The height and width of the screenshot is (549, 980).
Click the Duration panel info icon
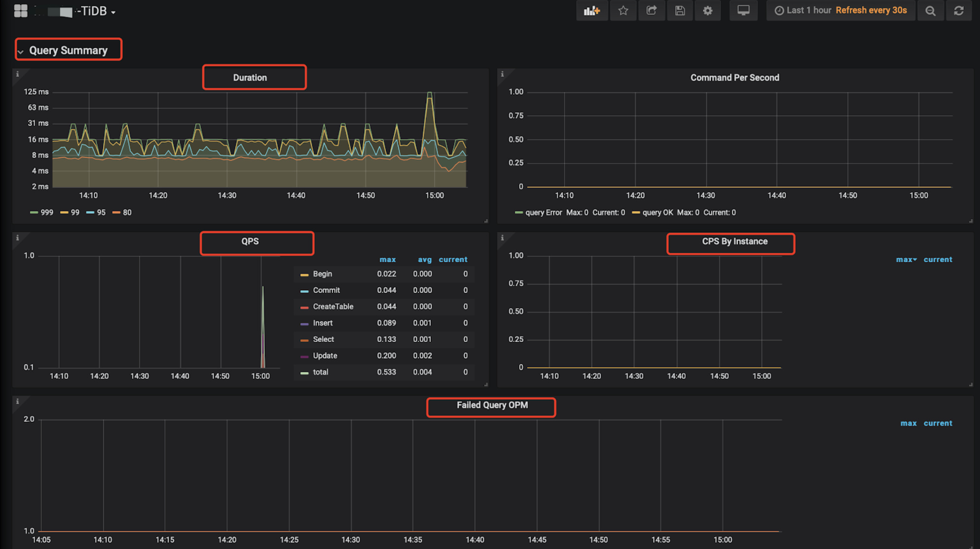click(x=18, y=74)
